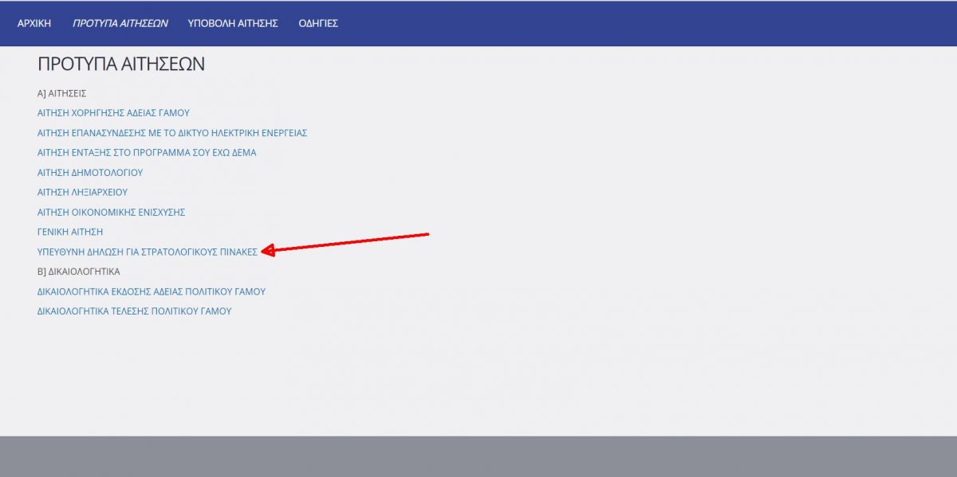This screenshot has width=957, height=477.
Task: Open the ΑΙΤΗΣΗ ΧΟΡΗΓΗΣΗΣ ΑΔΕΙΑΣ ΓΑΜΟΥ link
Action: (113, 113)
